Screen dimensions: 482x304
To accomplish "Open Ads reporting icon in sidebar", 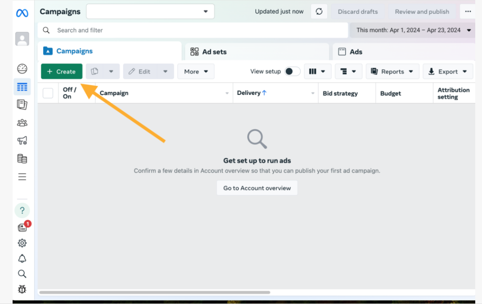I will coord(22,105).
